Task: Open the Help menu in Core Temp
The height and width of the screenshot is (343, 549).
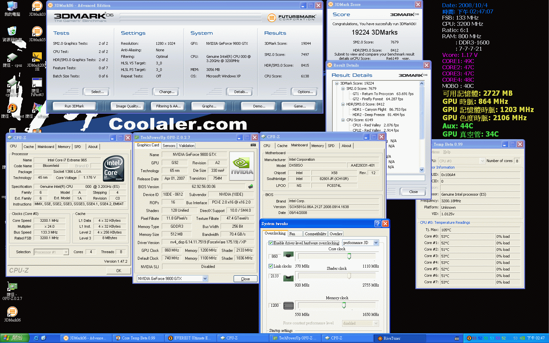Action: (x=447, y=152)
